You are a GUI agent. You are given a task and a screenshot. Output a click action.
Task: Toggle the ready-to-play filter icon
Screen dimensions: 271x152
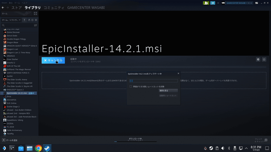point(36,20)
